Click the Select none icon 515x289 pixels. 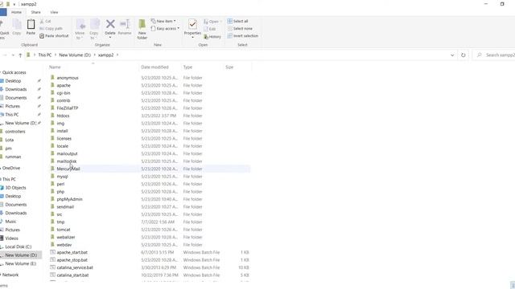tap(230, 29)
